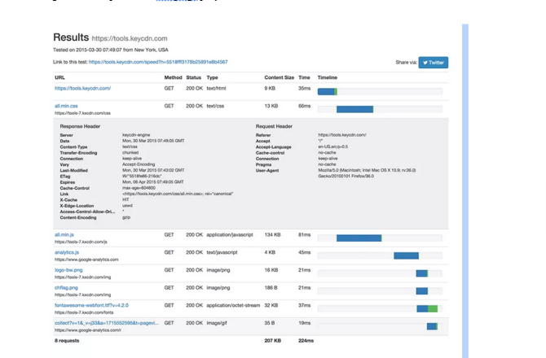Select the Mozilla/5.0 User-Agent value
The image size is (546, 358).
(x=367, y=173)
